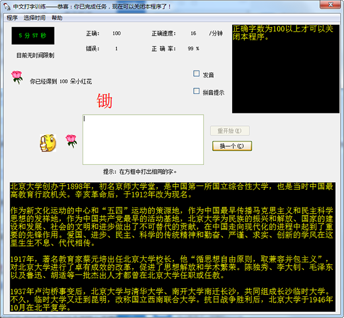Click inside the white typing input box
The height and width of the screenshot is (318, 344).
(x=143, y=139)
